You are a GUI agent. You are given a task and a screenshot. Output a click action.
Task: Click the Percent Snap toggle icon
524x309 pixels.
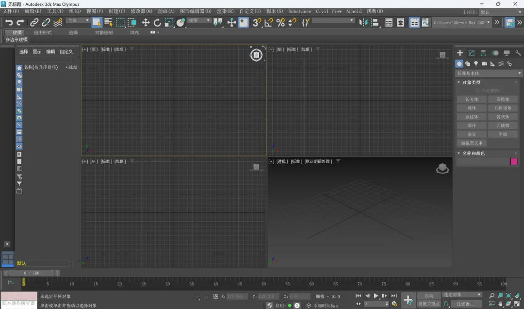(280, 22)
